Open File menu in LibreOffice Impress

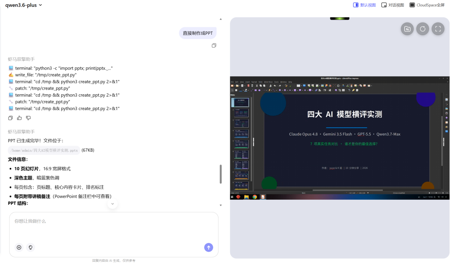coord(232,82)
